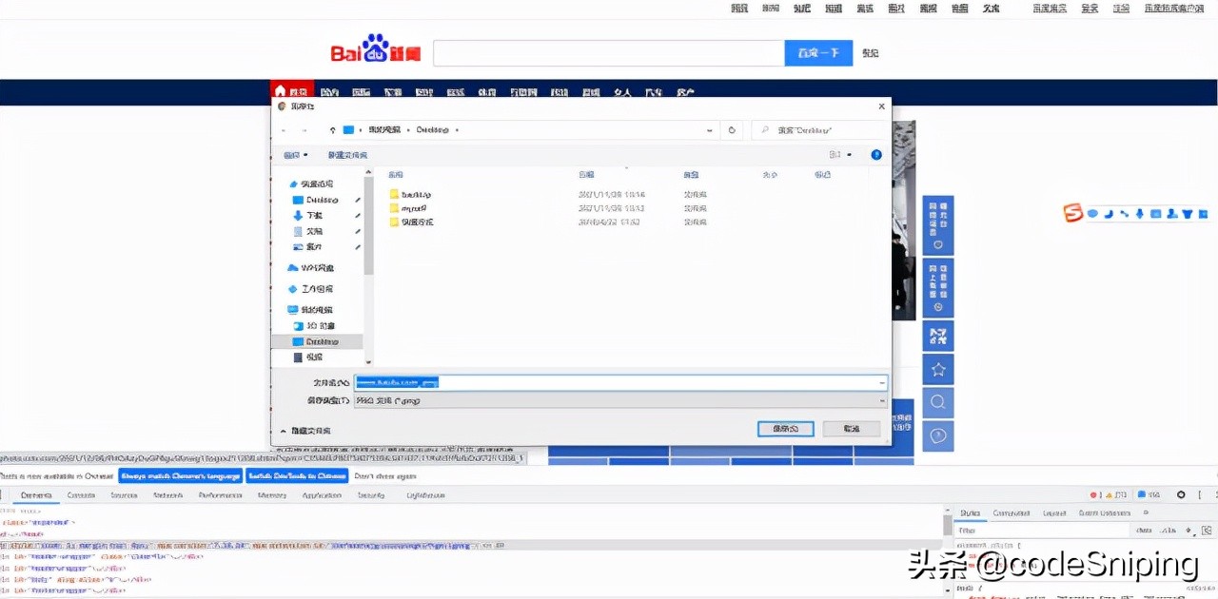The width and height of the screenshot is (1218, 599).
Task: Click the star favorite icon on right sidebar
Action: pos(938,369)
